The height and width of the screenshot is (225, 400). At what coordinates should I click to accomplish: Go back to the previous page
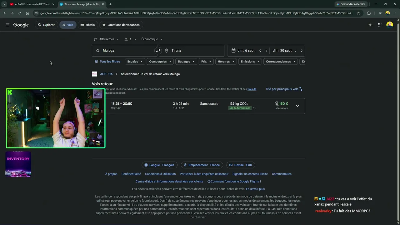coord(5,13)
